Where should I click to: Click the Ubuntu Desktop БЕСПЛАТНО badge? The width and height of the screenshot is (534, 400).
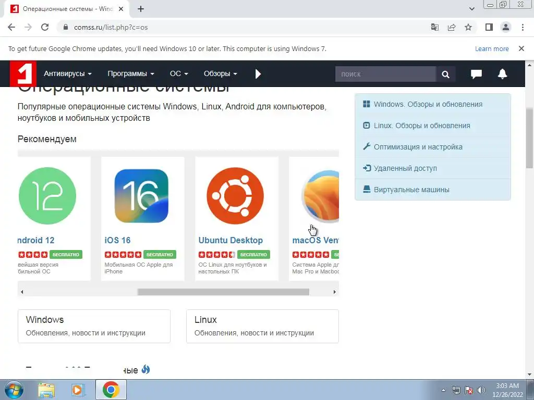[253, 254]
